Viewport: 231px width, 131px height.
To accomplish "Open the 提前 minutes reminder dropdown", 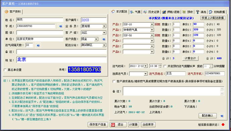I will [211, 66].
